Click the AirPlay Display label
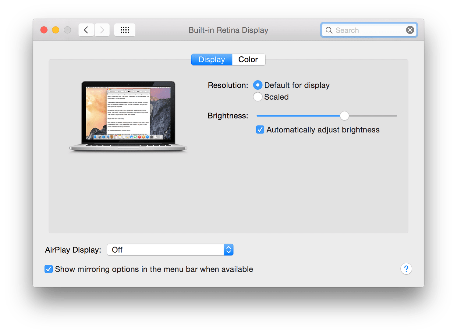 [x=73, y=250]
